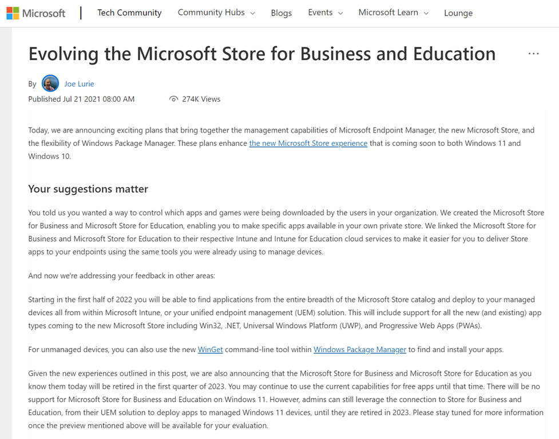Open the Blogs navigation item
The width and height of the screenshot is (559, 439).
281,13
